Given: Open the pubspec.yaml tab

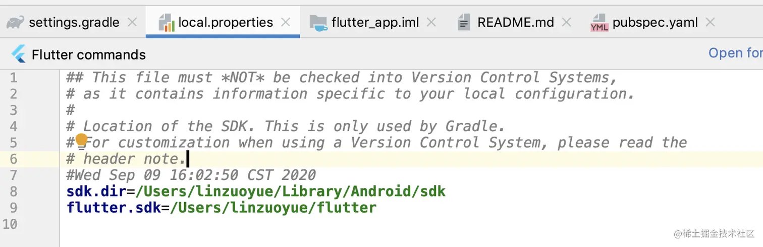Looking at the screenshot, I should 655,23.
